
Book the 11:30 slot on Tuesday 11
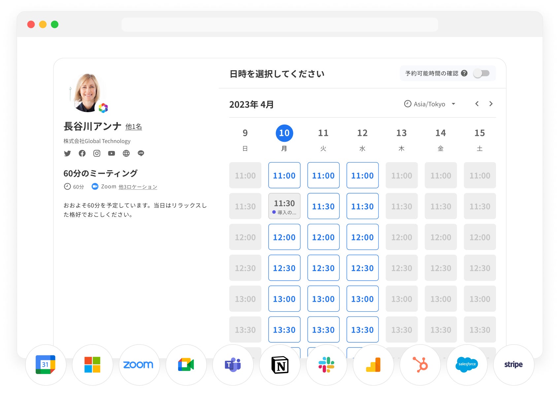[x=323, y=206]
